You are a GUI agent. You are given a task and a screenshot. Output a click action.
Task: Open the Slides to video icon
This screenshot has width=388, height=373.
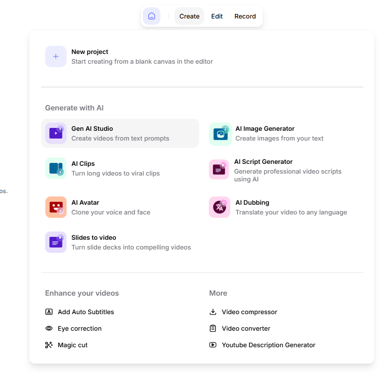56,242
